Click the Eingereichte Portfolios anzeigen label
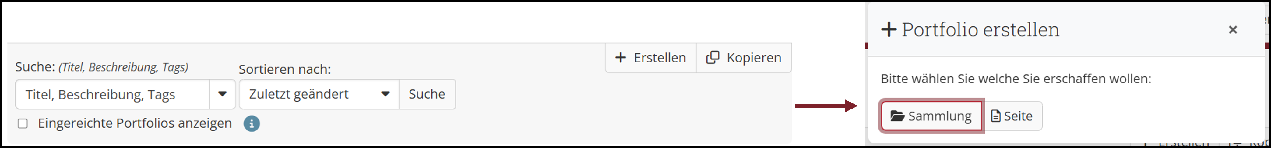This screenshot has height=148, width=1271. 135,123
